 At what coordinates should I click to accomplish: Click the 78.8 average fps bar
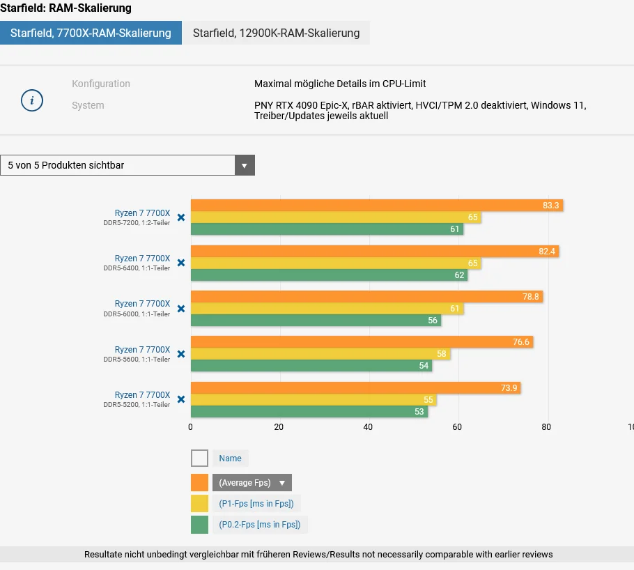pyautogui.click(x=366, y=297)
